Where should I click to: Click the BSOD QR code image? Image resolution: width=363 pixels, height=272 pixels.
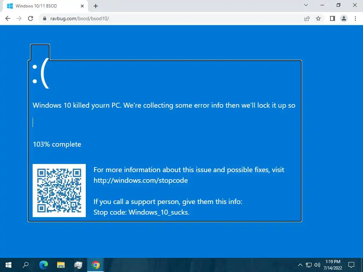coord(59,191)
